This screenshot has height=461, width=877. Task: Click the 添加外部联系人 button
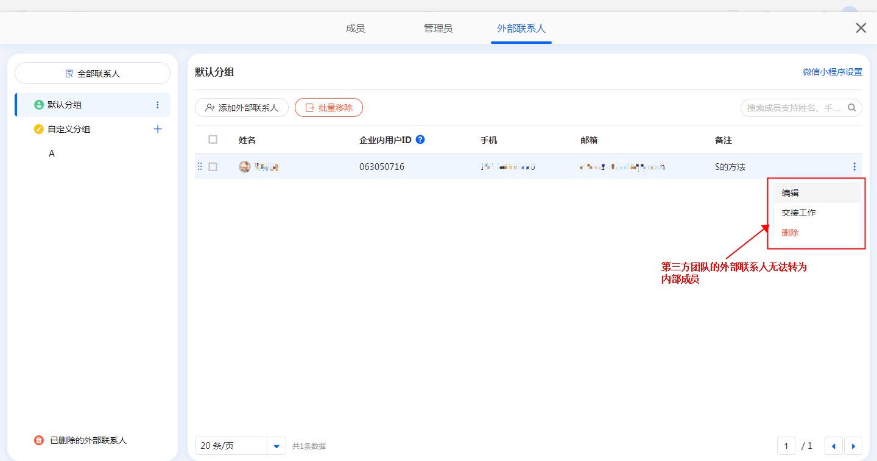[x=242, y=108]
